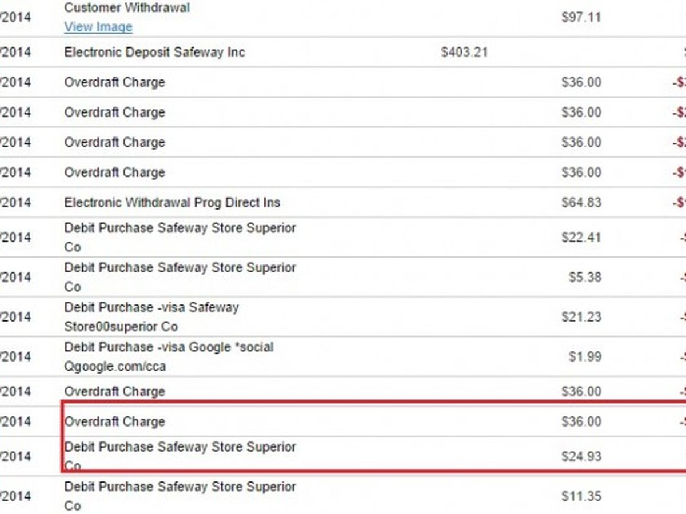Click Debit Purchase description in $24.93 row

180,447
